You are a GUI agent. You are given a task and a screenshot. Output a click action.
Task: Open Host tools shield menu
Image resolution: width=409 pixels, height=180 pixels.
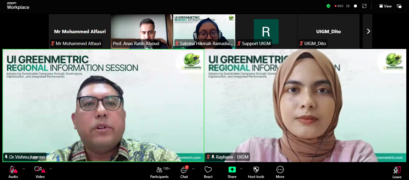(256, 172)
